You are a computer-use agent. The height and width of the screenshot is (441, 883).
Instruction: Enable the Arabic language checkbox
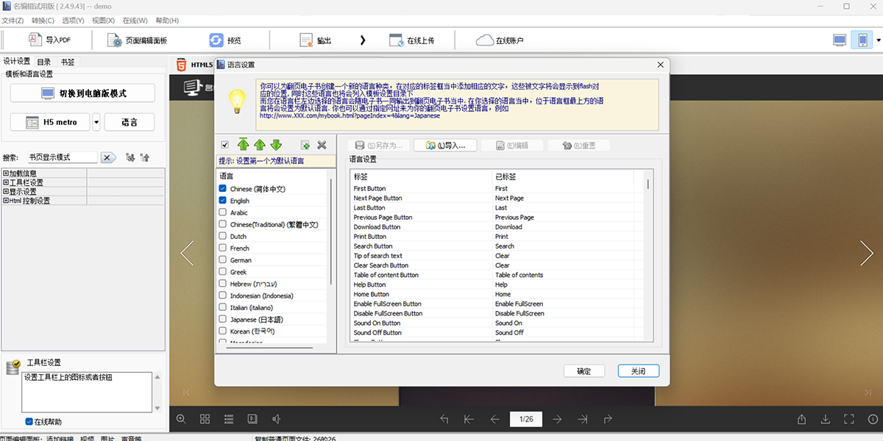[x=223, y=212]
